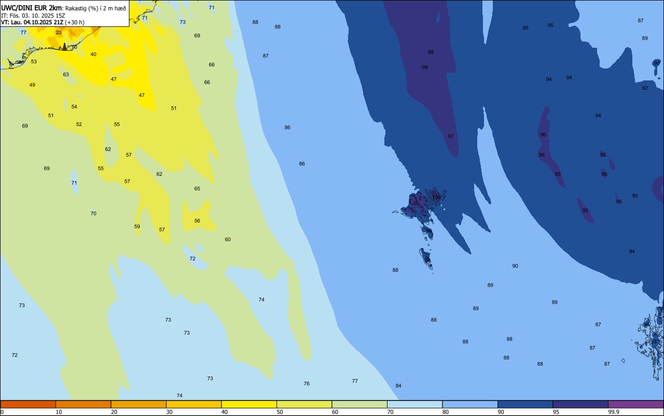Click the pale blue 70–80 legend swatch
This screenshot has width=664, height=416.
(x=414, y=404)
